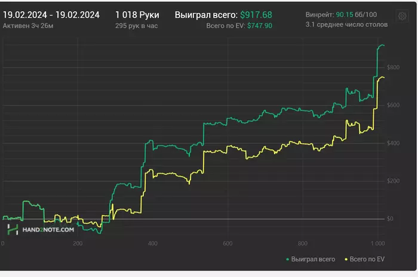Click the $800 y-axis label
This screenshot has width=418, height=277.
coord(393,67)
